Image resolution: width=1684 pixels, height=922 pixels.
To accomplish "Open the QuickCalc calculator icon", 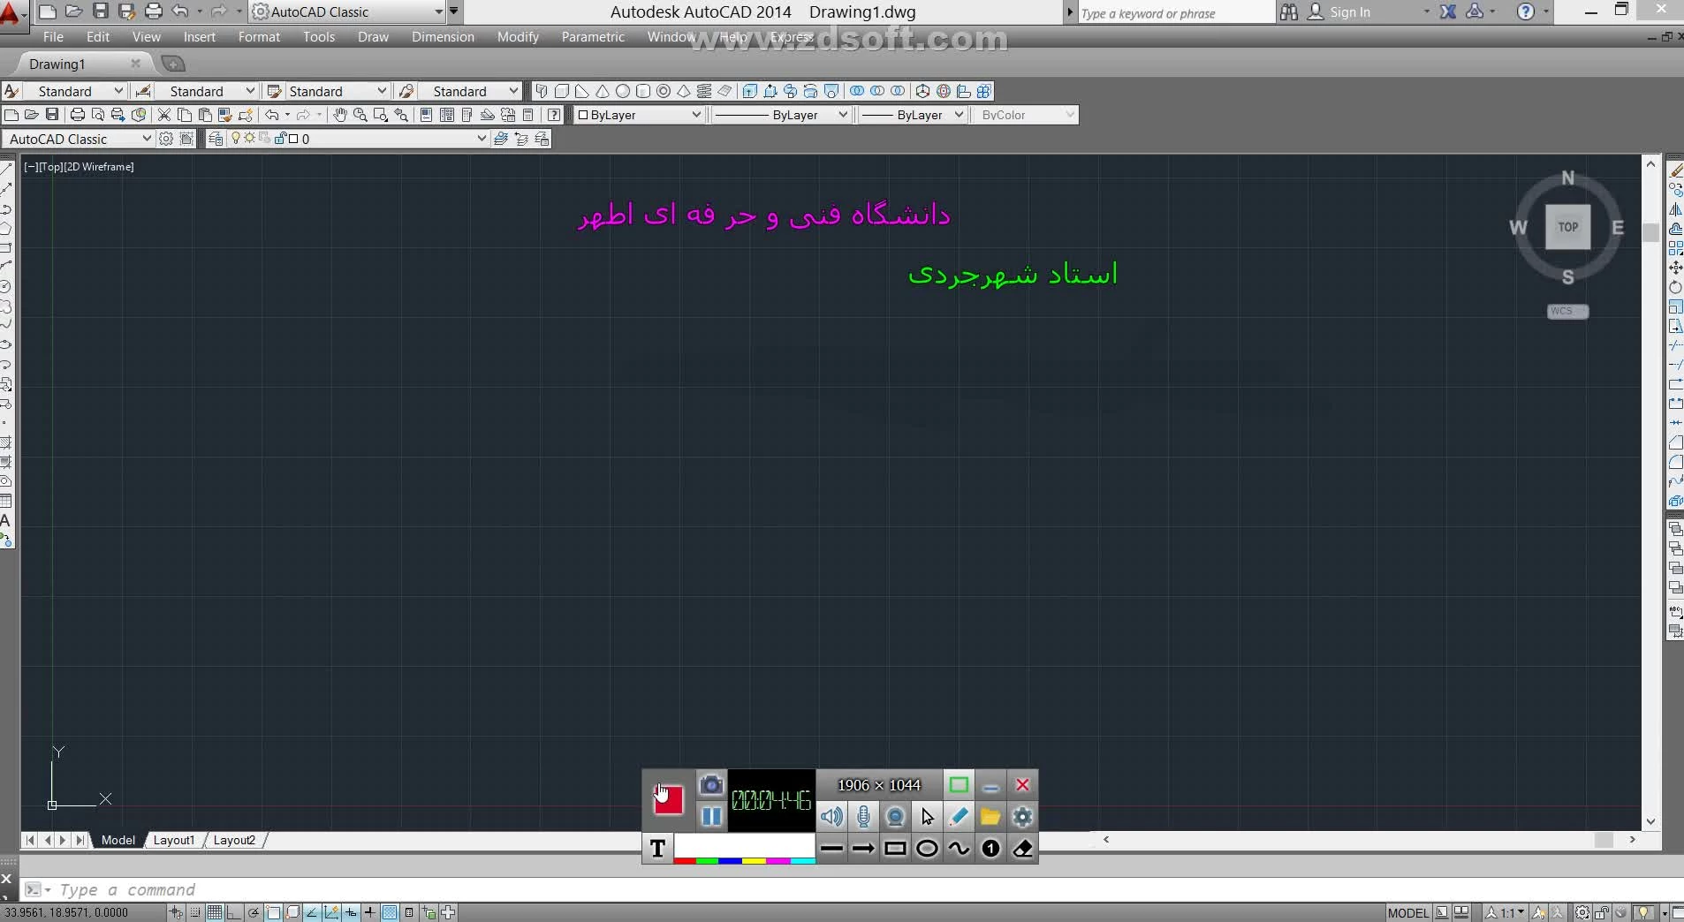I will (528, 115).
